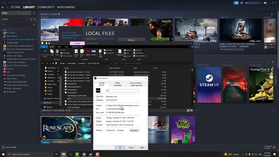Click the Explorer search box
This screenshot has height=157, width=279.
pos(156,63)
